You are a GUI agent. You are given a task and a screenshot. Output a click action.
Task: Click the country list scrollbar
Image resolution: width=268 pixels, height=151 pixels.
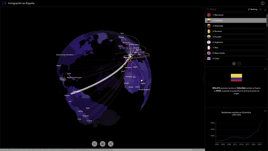click(267, 20)
